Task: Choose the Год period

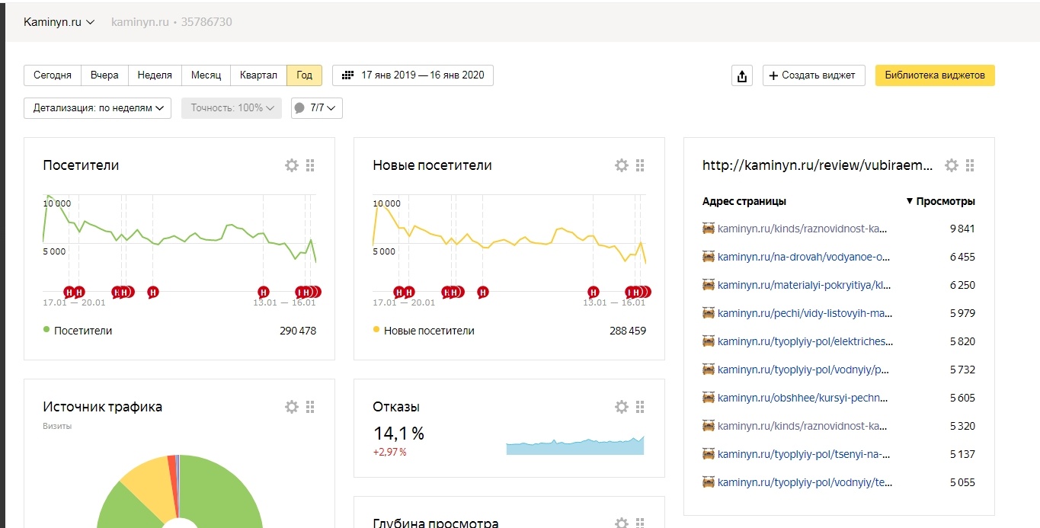Action: pos(304,75)
